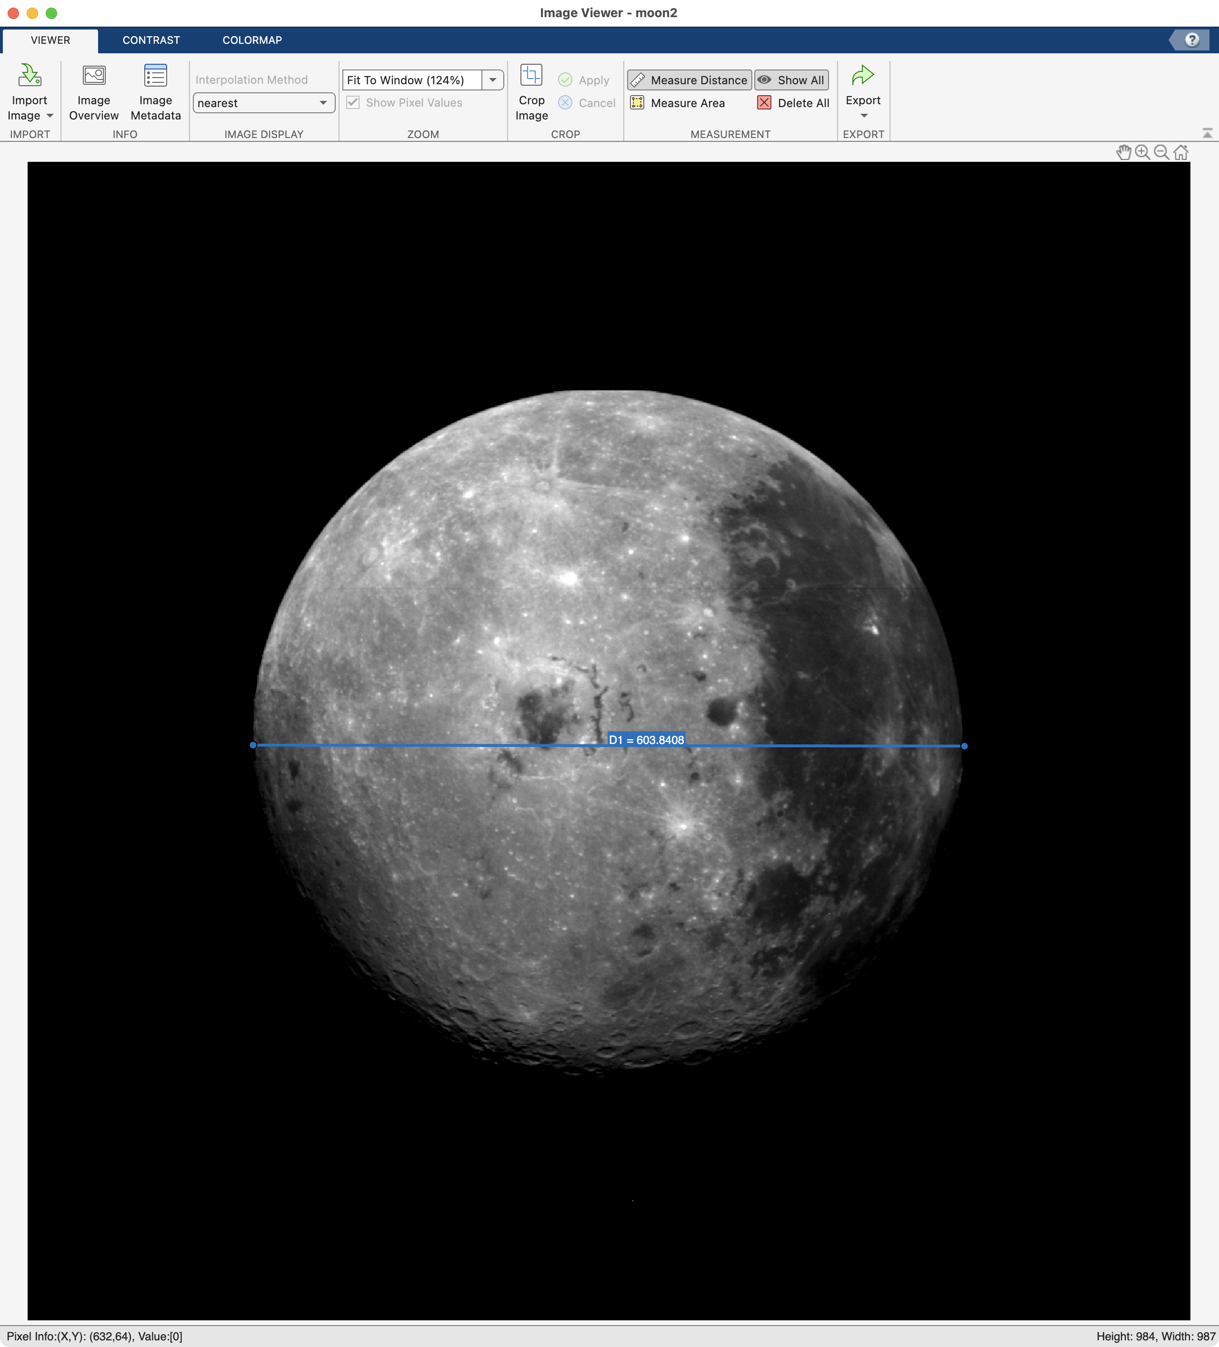Click the red close window button
The width and height of the screenshot is (1219, 1347).
13,13
